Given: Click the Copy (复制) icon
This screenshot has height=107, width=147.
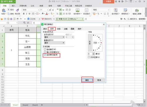Looking at the screenshot, I should point(9,13).
